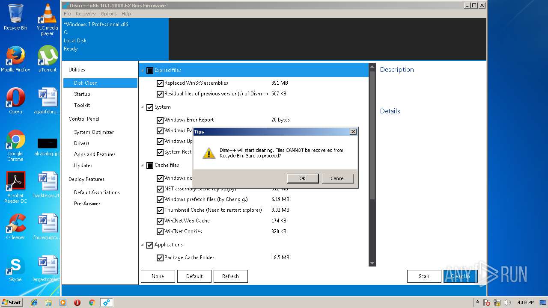Open the backtexas.rtf document icon
548x308 pixels.
pyautogui.click(x=47, y=185)
